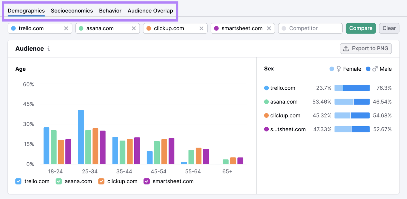The width and height of the screenshot is (407, 199).
Task: Click trello.com's tallest 25-34 age bar
Action: 81,137
